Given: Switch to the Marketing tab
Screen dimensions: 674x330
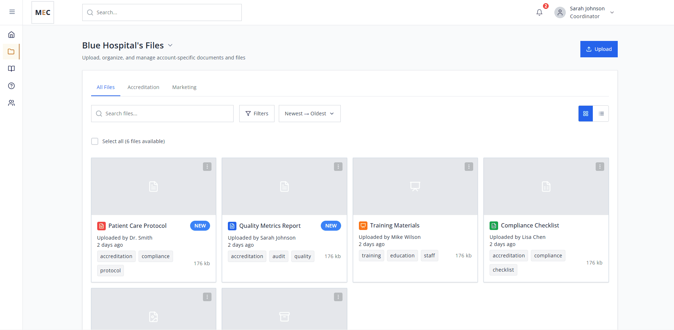Looking at the screenshot, I should coord(184,87).
